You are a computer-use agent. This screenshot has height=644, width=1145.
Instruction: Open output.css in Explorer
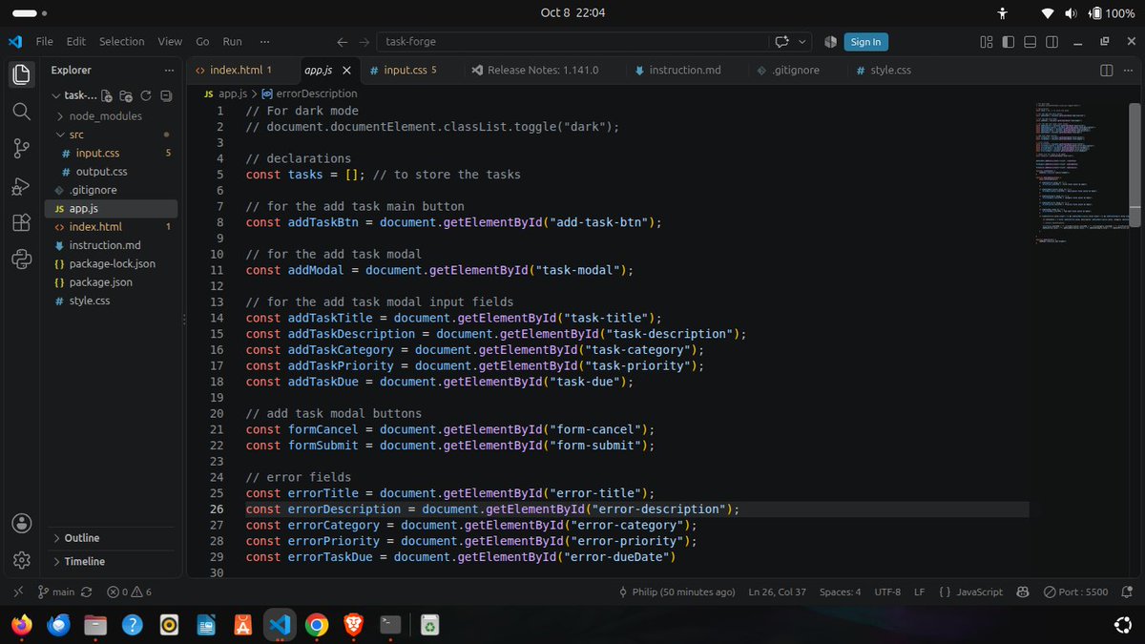point(101,172)
